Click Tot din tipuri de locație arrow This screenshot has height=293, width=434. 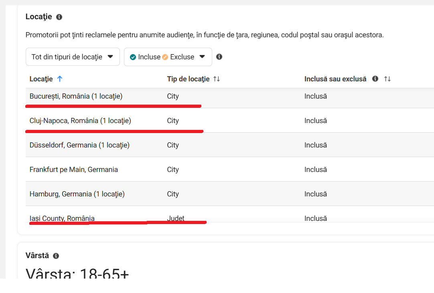point(110,57)
